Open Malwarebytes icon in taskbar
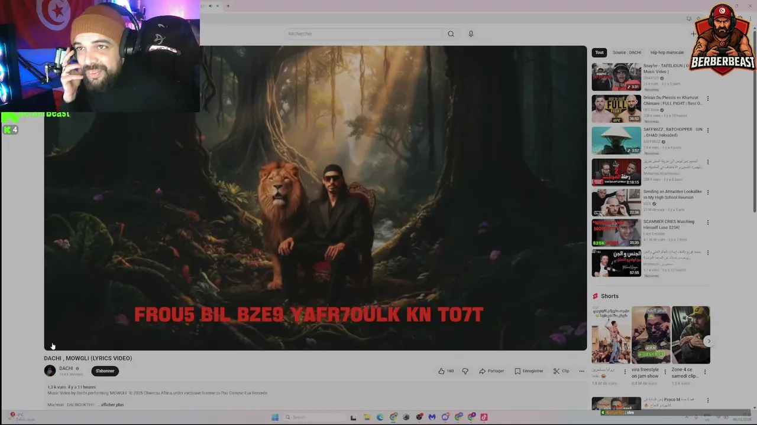757x425 pixels. tap(432, 417)
